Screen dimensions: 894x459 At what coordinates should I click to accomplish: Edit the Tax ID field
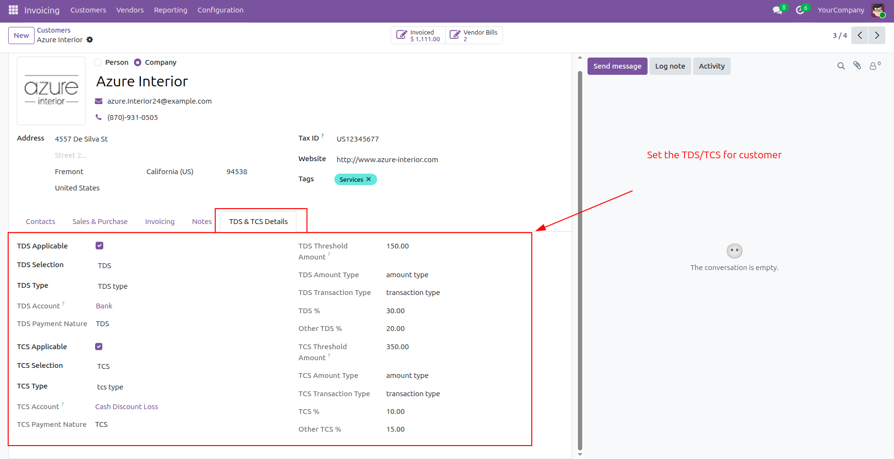pos(358,139)
